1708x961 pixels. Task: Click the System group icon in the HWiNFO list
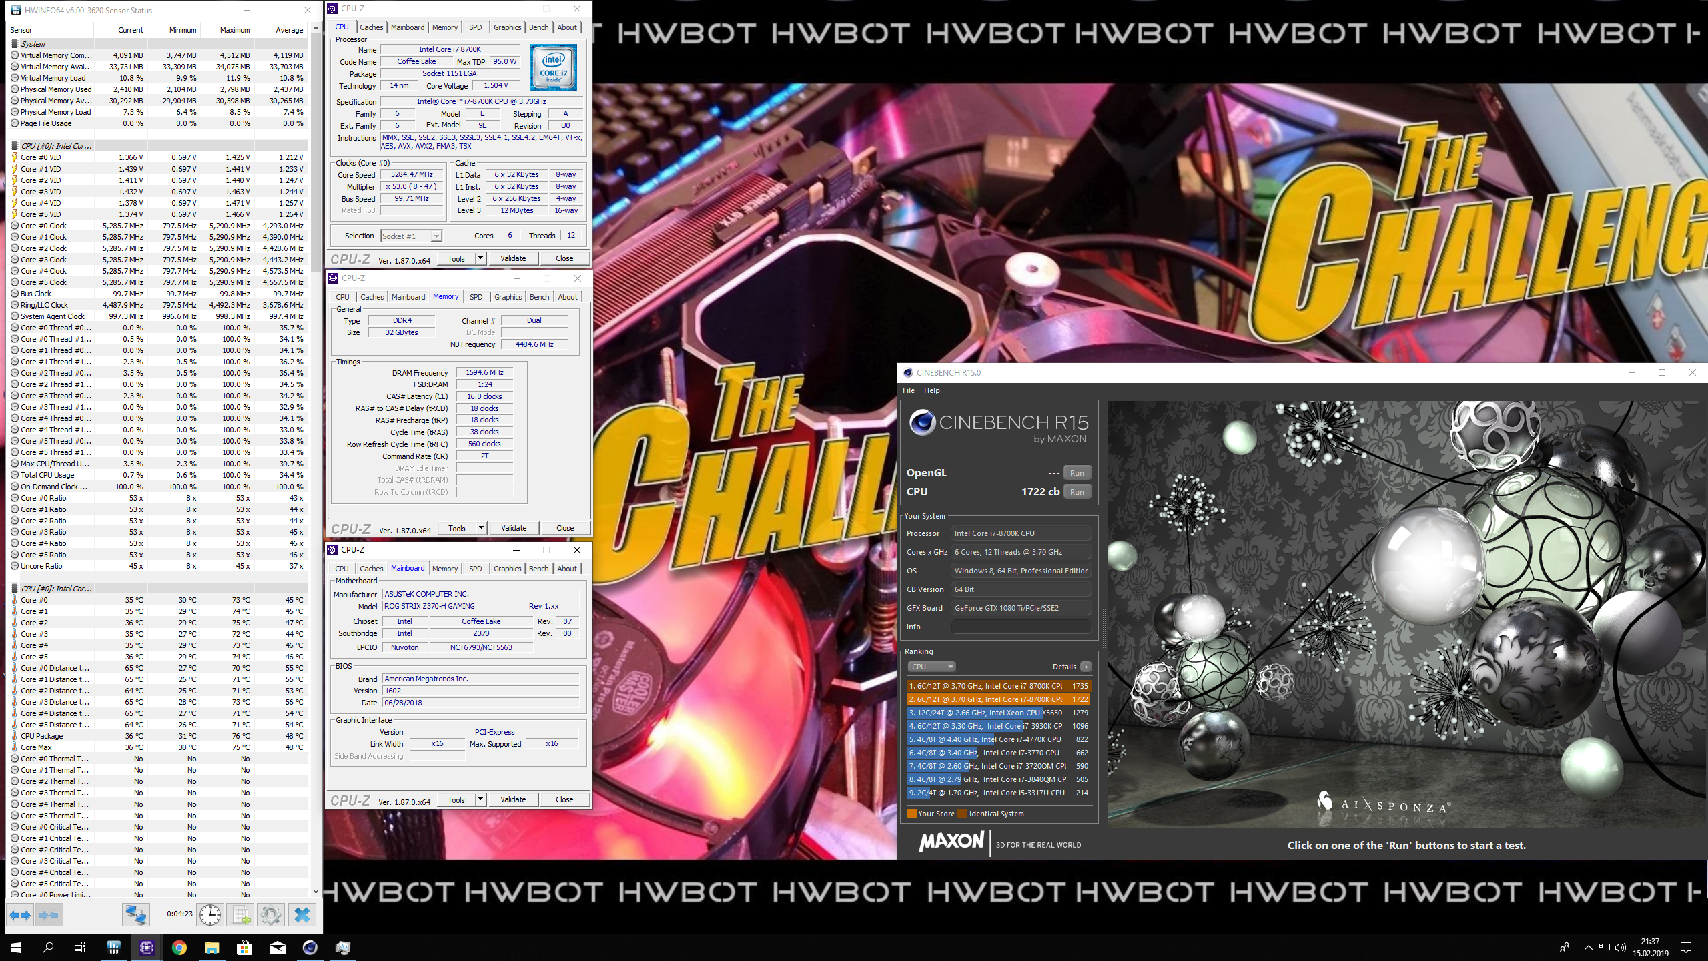click(x=15, y=43)
